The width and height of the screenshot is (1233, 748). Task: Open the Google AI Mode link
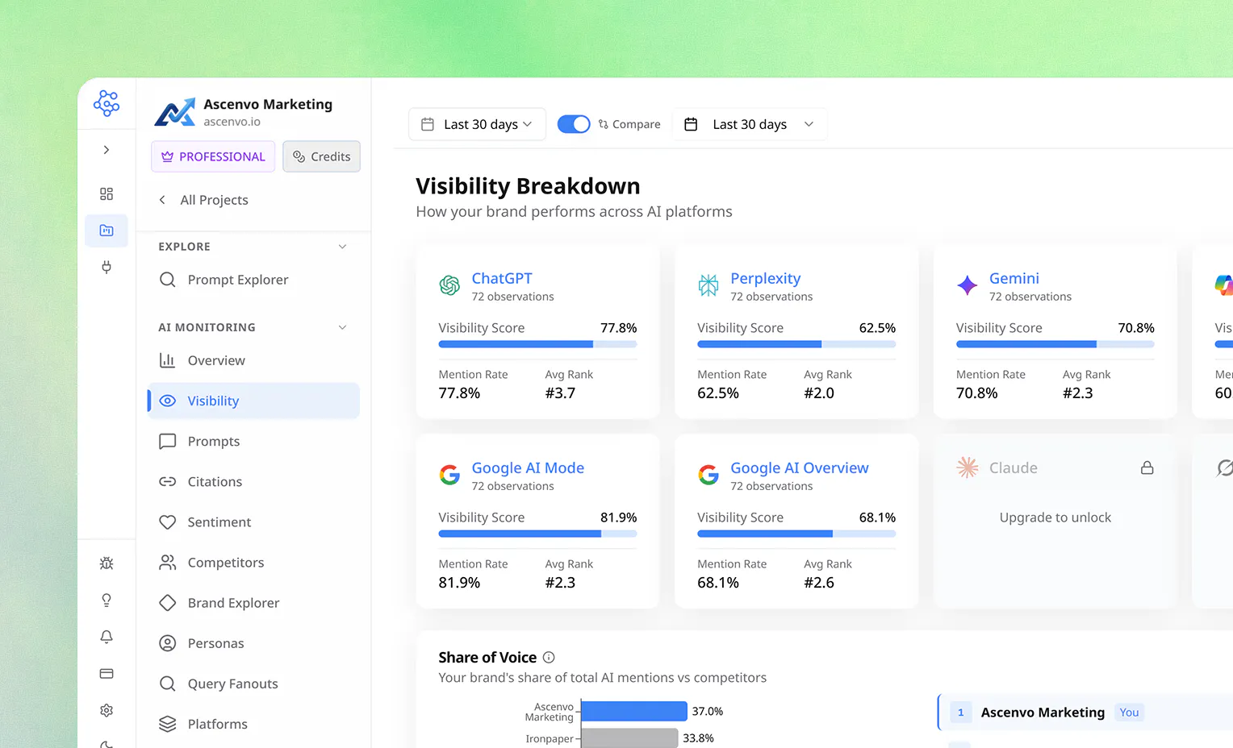click(x=528, y=467)
